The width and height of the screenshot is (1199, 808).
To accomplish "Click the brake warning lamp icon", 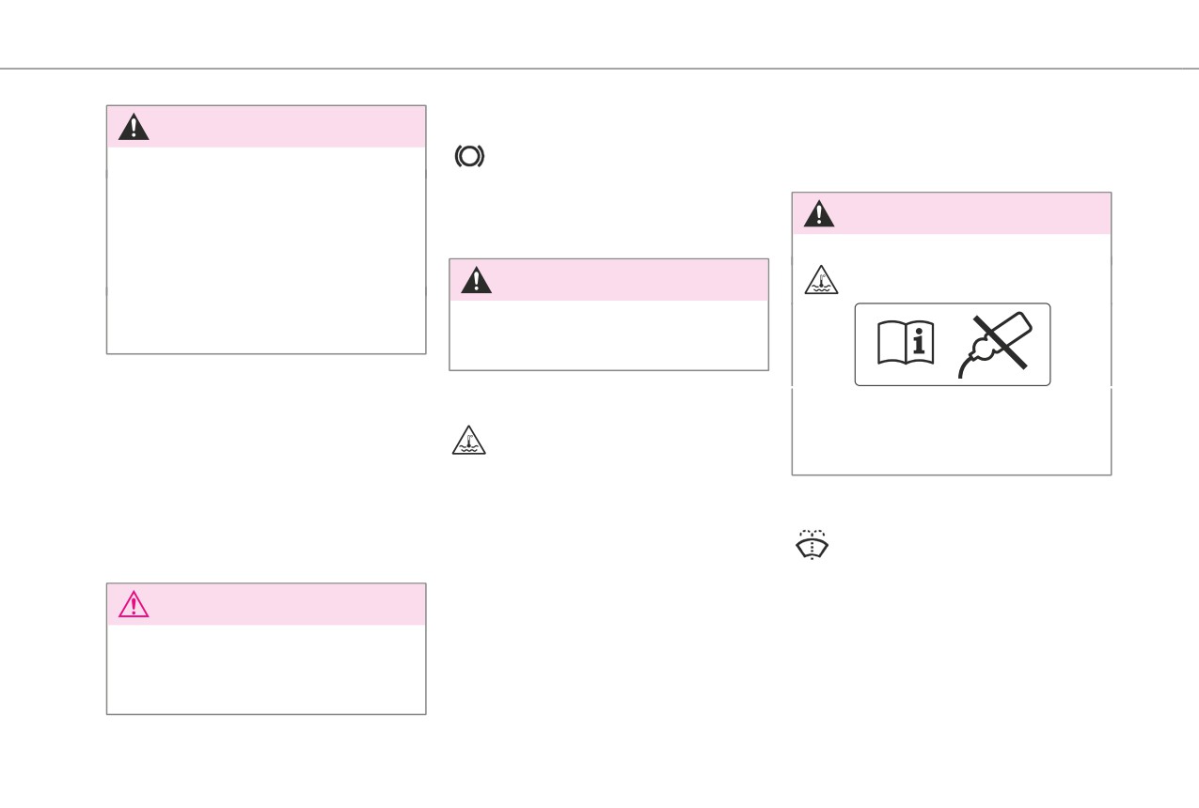I will 469,157.
